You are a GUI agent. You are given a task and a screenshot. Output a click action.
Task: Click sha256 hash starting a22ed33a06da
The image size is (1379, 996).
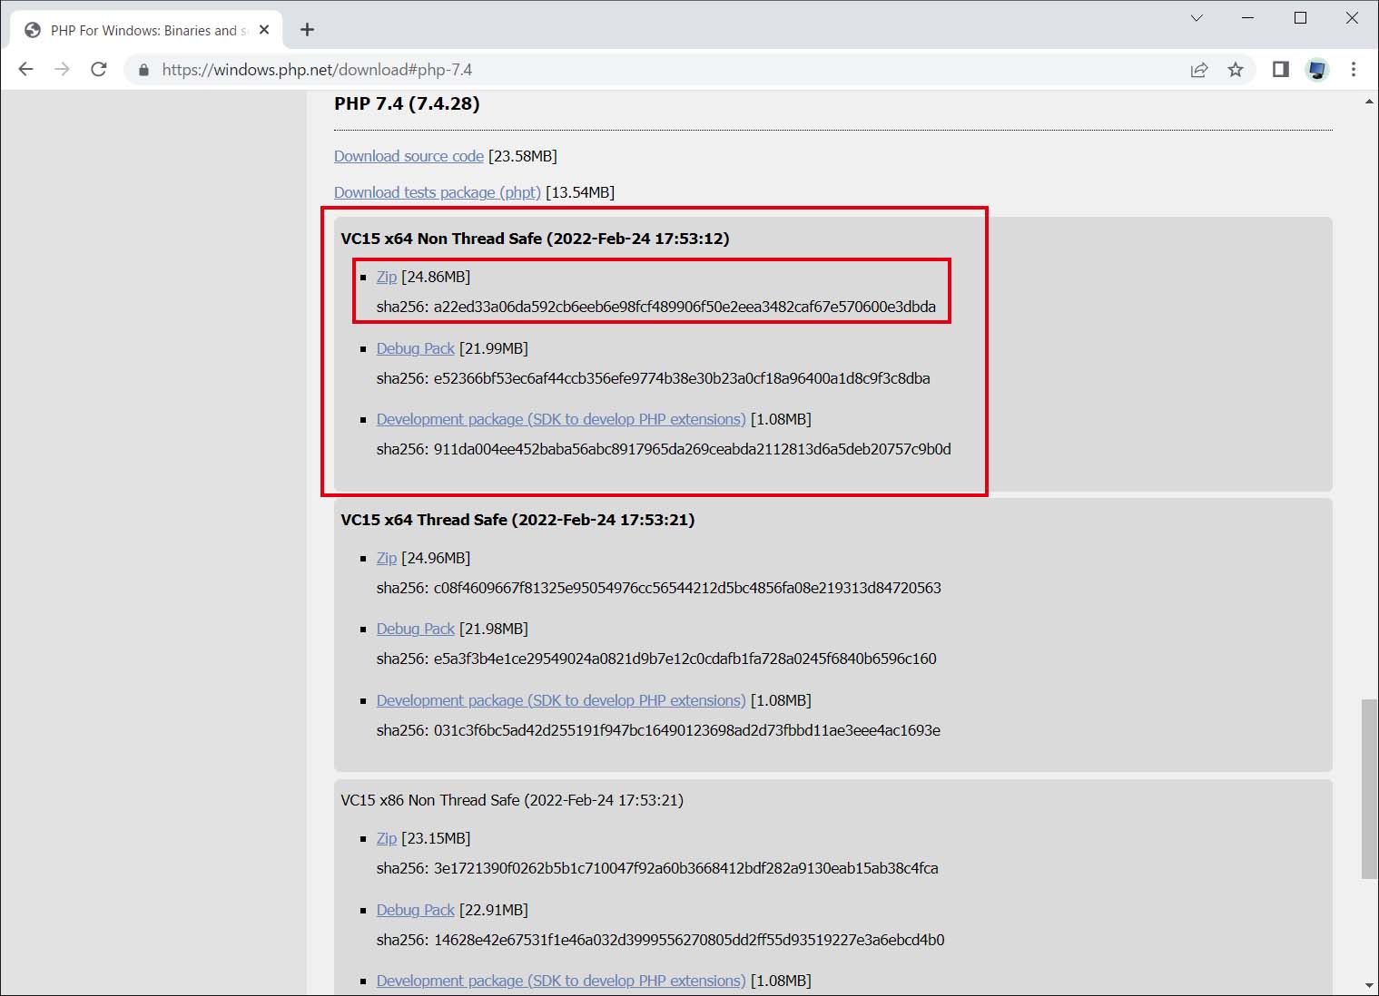(x=685, y=307)
